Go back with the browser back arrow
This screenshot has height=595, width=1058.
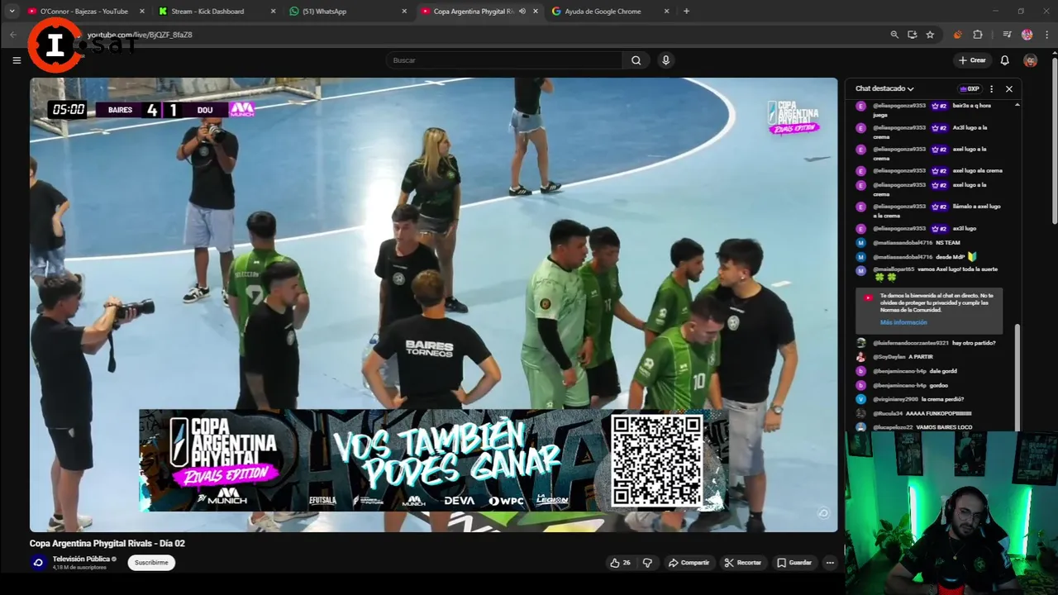[x=13, y=35]
